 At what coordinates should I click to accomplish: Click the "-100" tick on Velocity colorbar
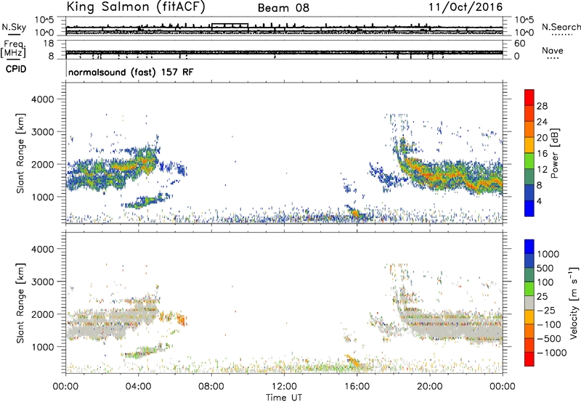tap(549, 324)
